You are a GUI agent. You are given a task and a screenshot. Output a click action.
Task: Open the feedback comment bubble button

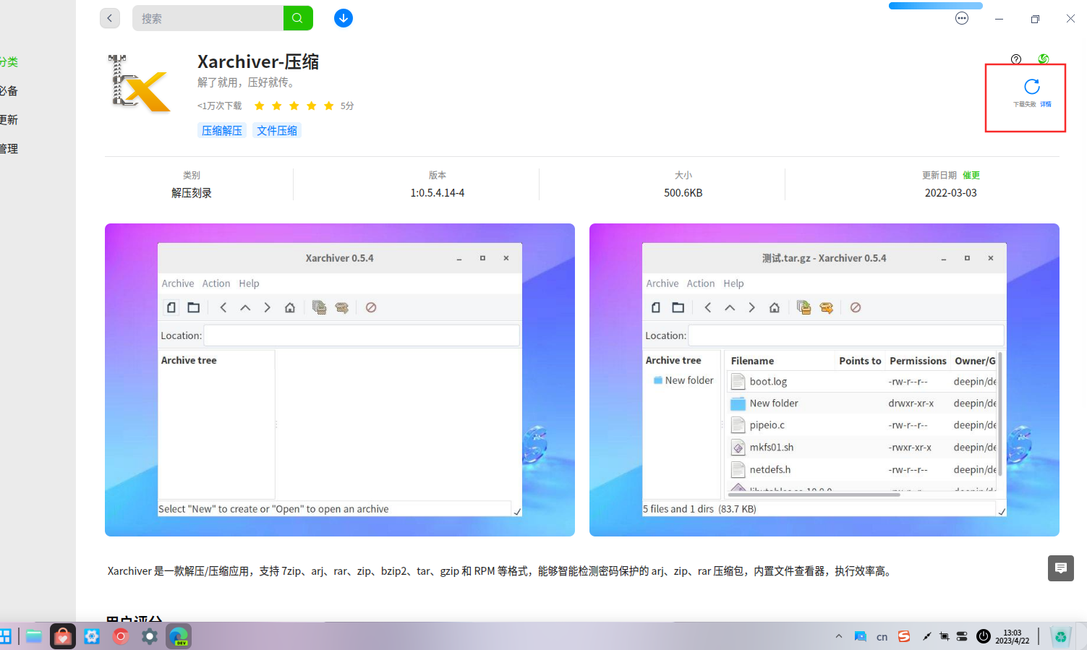tap(1061, 568)
